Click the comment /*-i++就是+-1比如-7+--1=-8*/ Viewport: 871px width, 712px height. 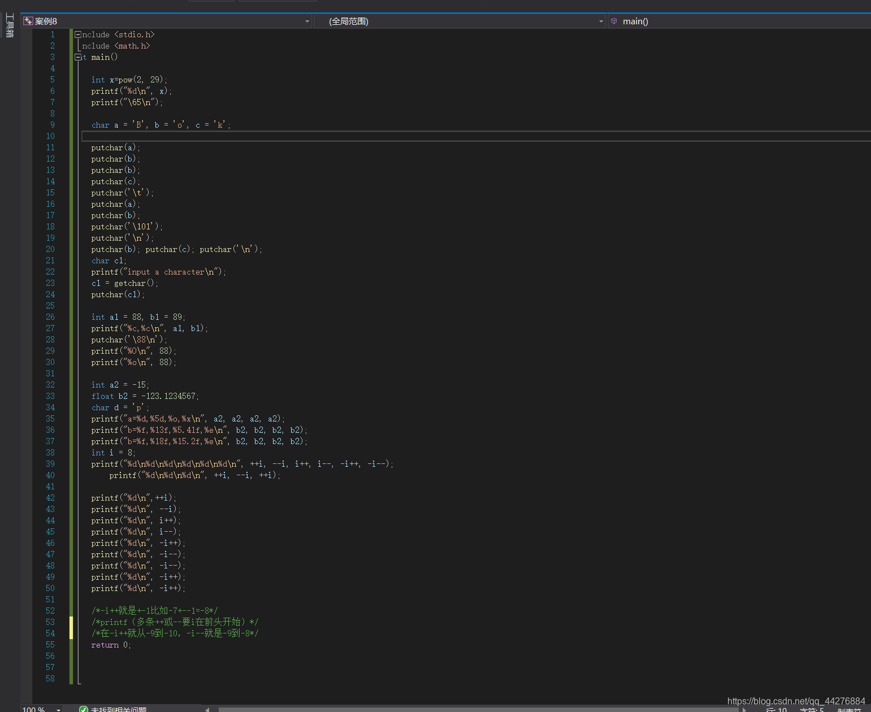(154, 611)
